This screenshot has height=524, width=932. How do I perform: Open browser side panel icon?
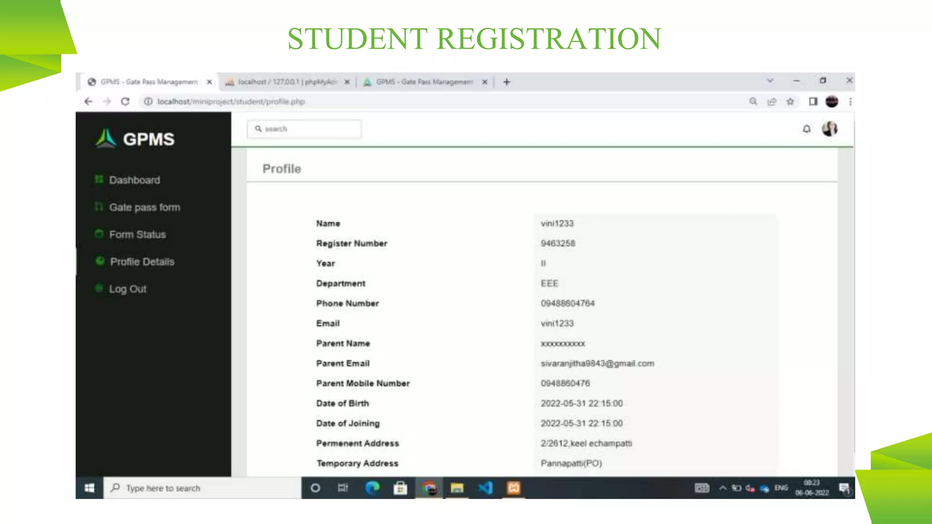point(813,101)
